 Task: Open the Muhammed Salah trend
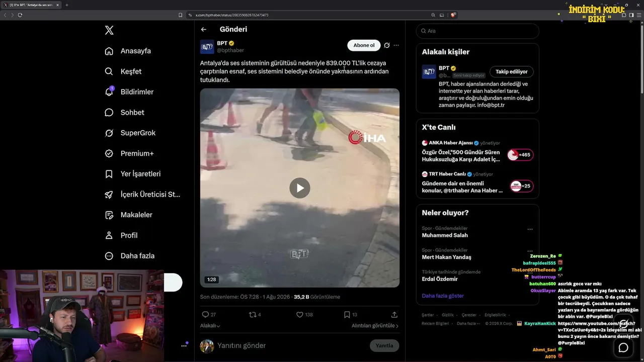tap(445, 235)
